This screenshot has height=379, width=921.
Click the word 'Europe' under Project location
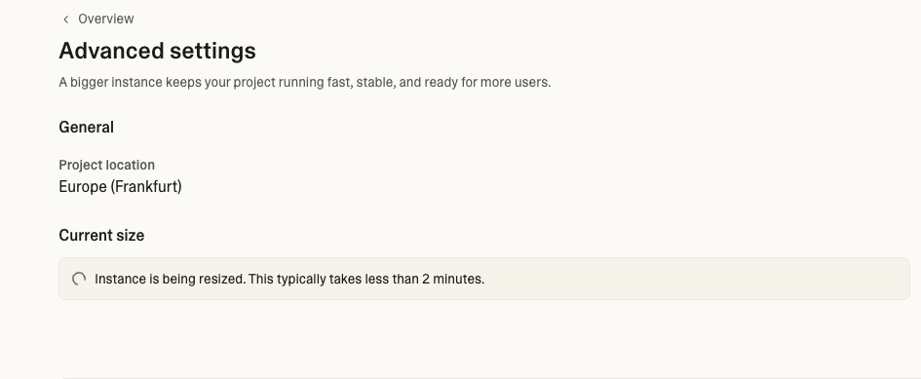click(83, 187)
